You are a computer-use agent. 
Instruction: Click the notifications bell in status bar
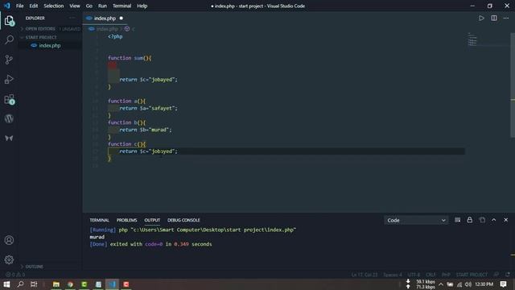coord(508,274)
